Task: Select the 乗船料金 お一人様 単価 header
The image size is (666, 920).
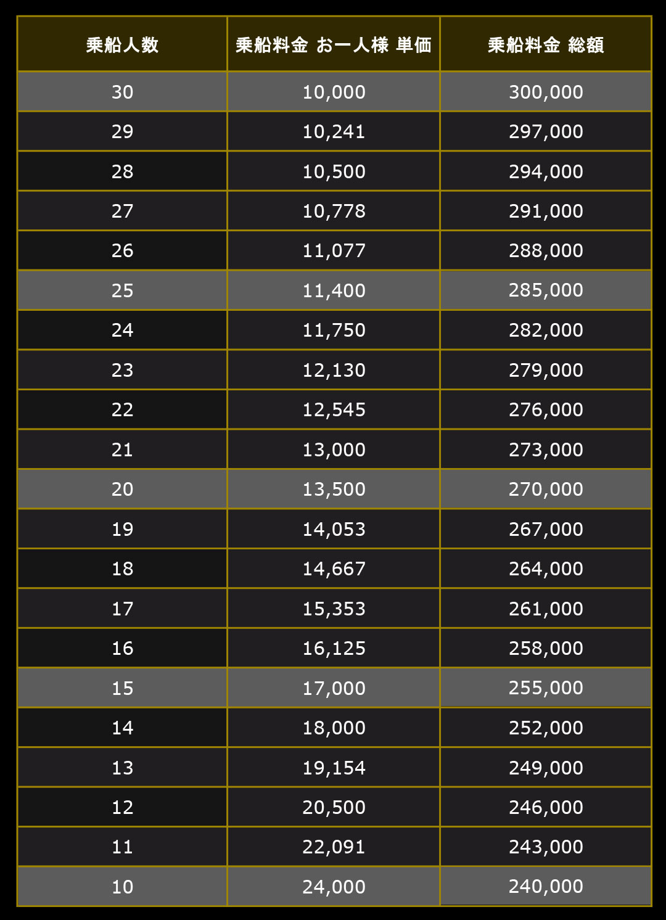Action: [x=334, y=44]
